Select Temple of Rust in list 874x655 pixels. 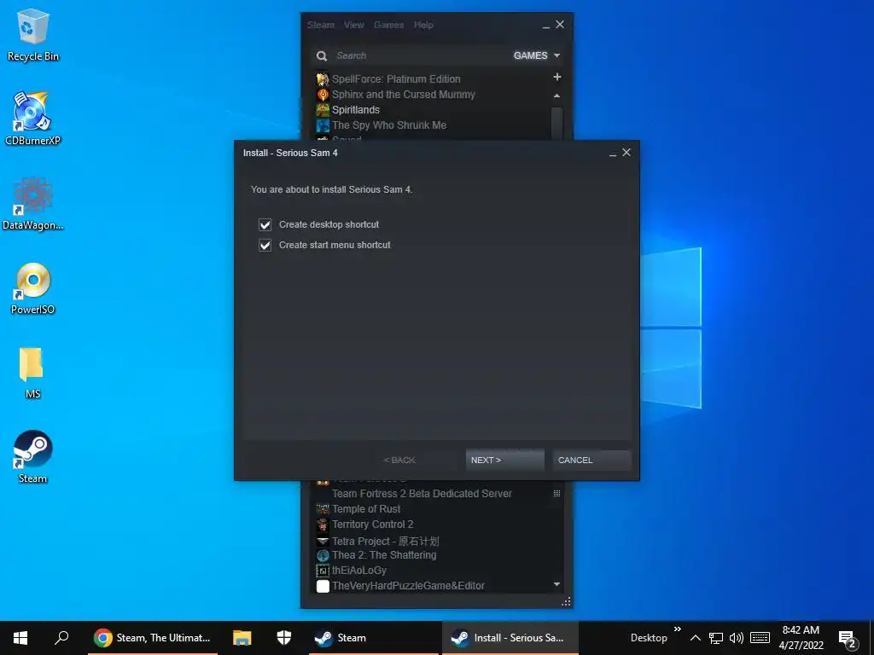click(x=366, y=509)
